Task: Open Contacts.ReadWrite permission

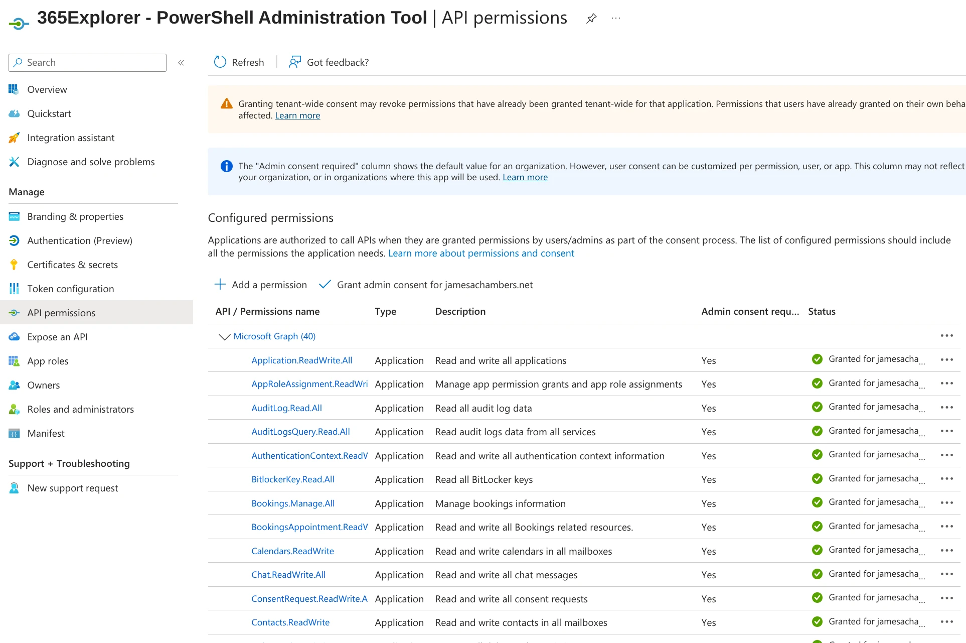Action: pyautogui.click(x=290, y=622)
